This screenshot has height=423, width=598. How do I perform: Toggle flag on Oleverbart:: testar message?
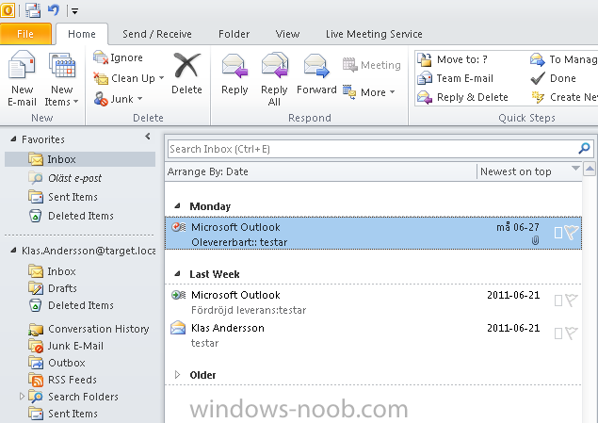572,233
